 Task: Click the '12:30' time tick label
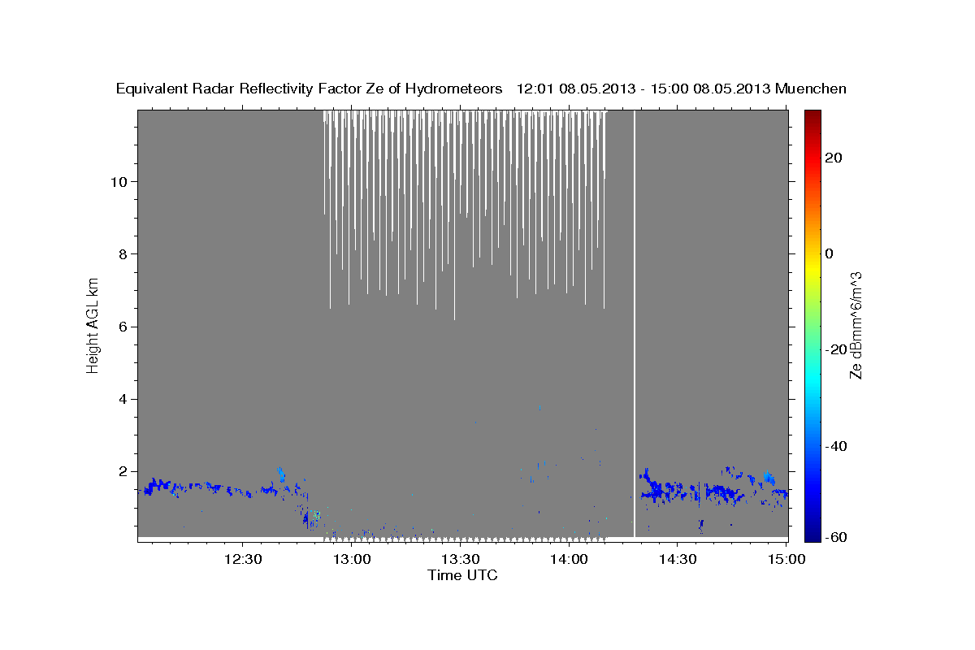(x=242, y=559)
